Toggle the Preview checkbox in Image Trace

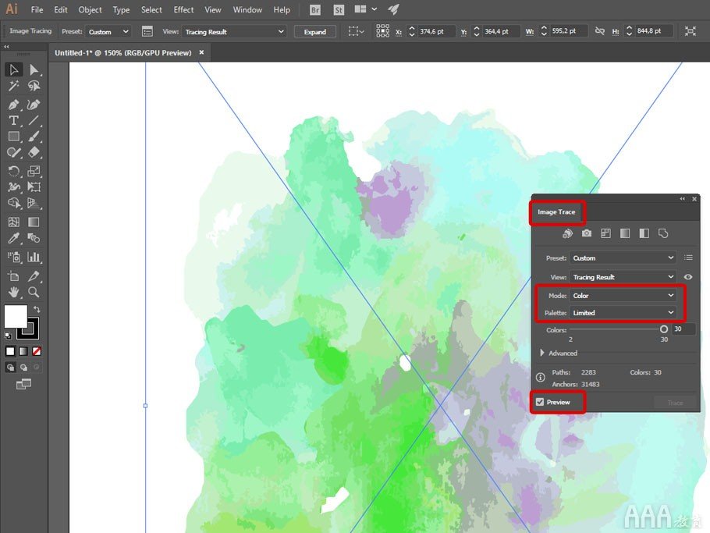540,402
